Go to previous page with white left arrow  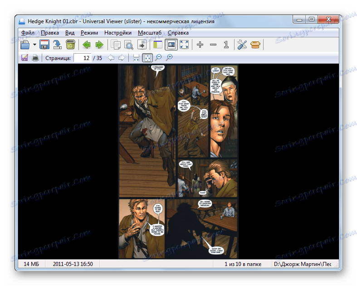[x=111, y=58]
